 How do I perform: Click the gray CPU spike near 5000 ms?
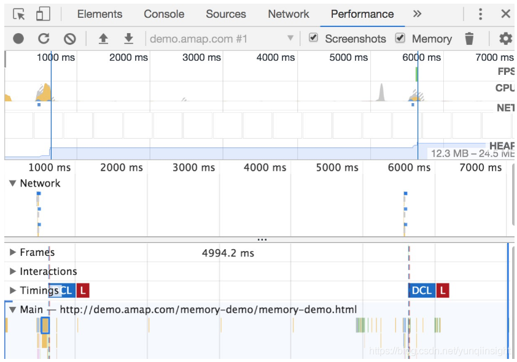pyautogui.click(x=381, y=93)
